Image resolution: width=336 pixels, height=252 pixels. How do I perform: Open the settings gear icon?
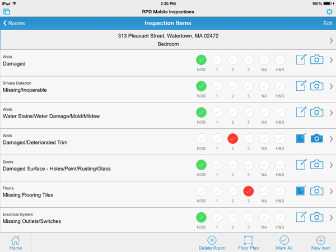click(x=329, y=12)
